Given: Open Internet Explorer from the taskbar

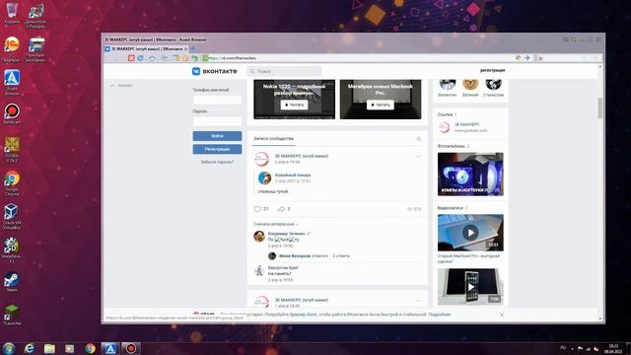Looking at the screenshot, I should pos(29,348).
